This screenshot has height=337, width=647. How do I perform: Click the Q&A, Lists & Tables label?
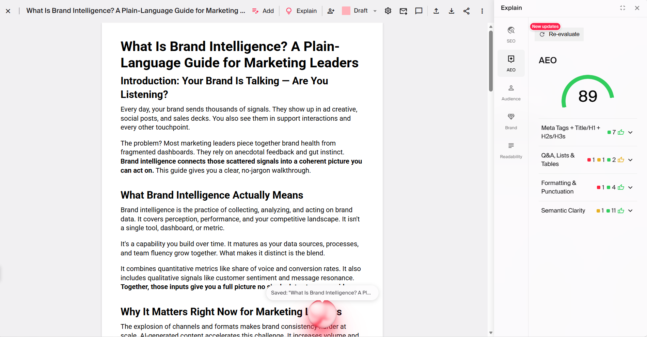[x=558, y=159]
